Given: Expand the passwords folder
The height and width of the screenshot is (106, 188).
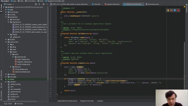Looking at the screenshot, I should point(13,57).
